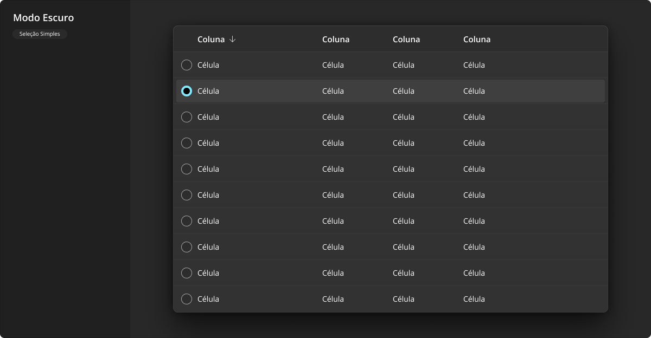
Task: Click the second Coluna column header
Action: 336,39
